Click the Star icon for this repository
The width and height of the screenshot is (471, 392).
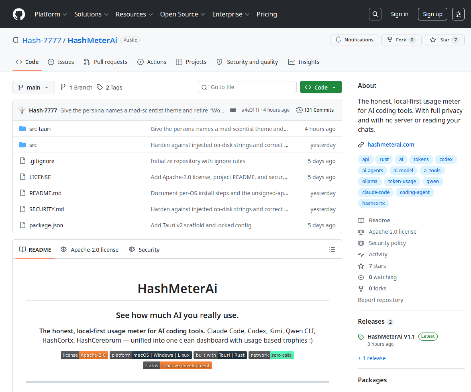tap(433, 40)
